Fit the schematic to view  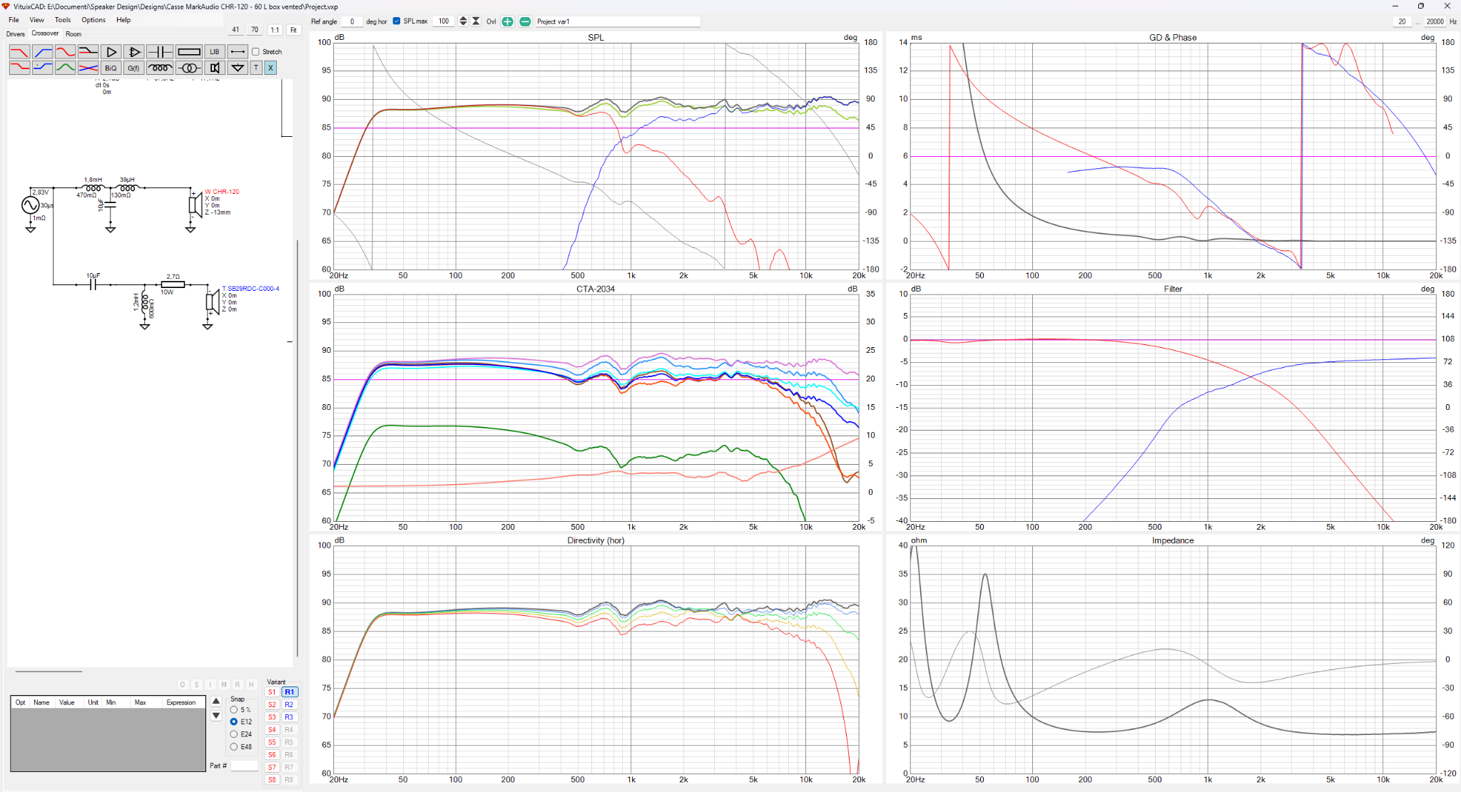point(293,30)
